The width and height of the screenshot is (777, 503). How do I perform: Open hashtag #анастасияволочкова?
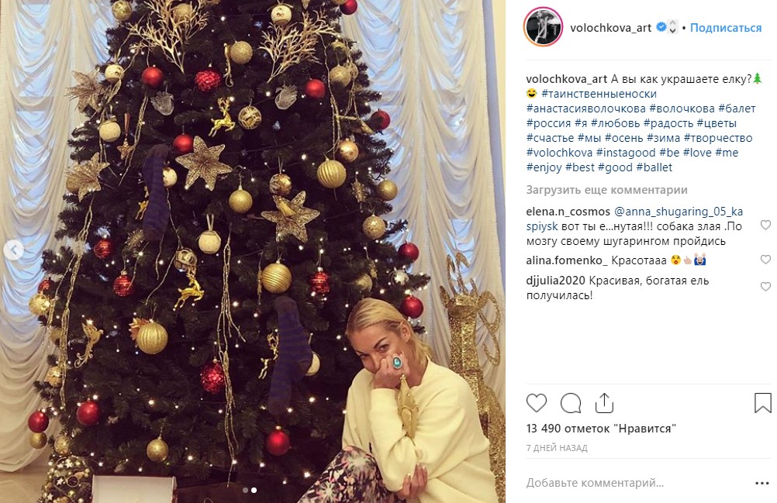pos(585,109)
